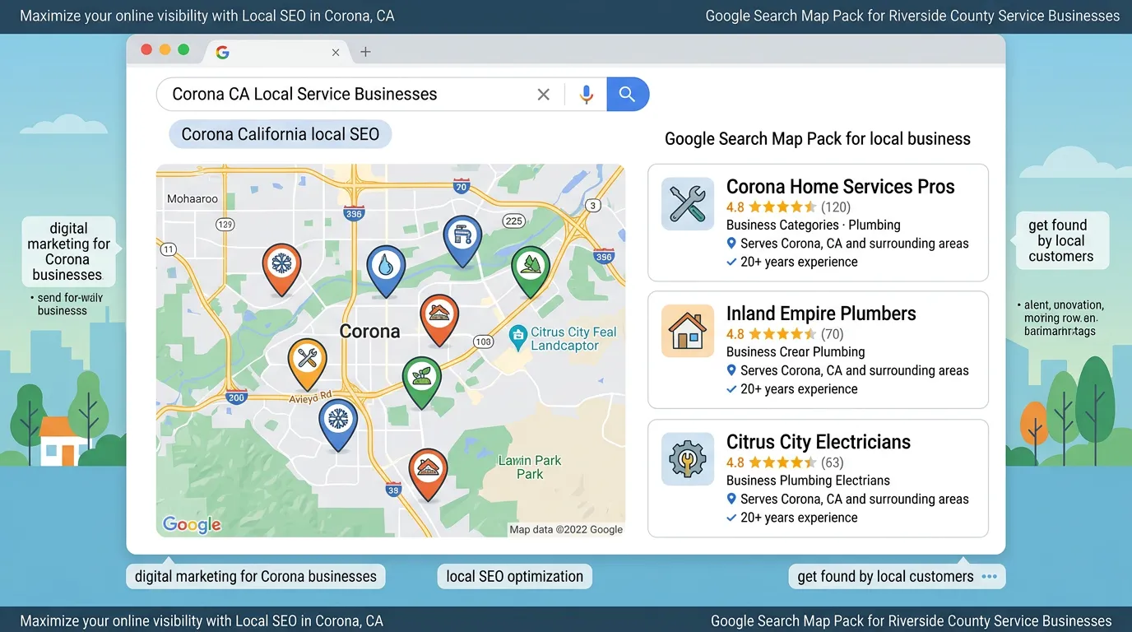This screenshot has height=632, width=1132.
Task: Select the Corona California local SEO chip
Action: (281, 134)
